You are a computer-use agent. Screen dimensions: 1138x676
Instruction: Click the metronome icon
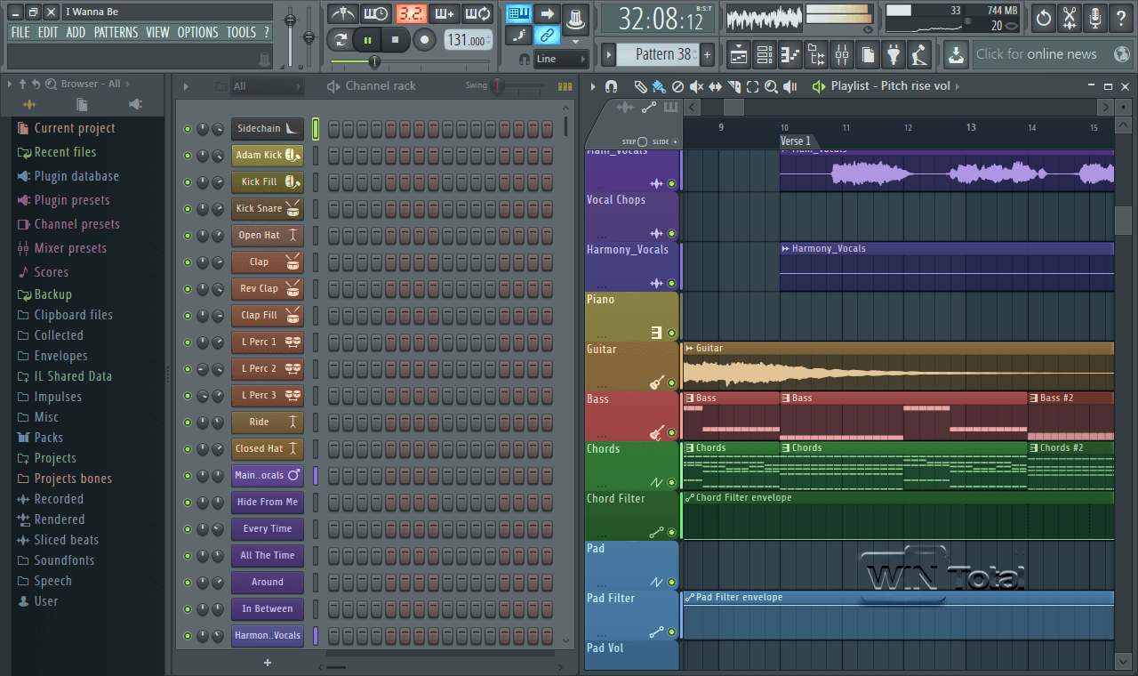343,14
